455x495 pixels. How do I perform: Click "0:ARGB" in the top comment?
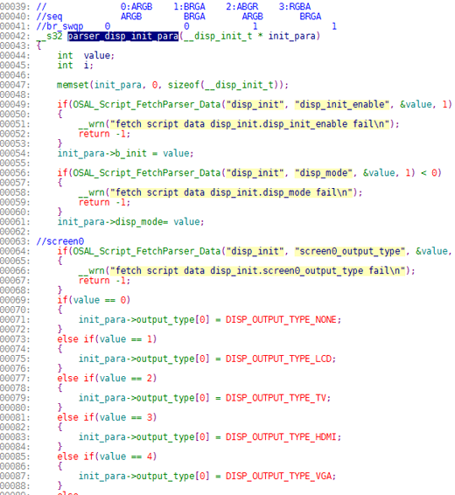(x=136, y=7)
